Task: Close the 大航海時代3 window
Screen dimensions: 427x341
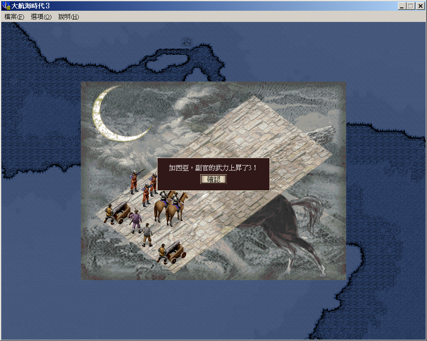Action: pyautogui.click(x=420, y=6)
